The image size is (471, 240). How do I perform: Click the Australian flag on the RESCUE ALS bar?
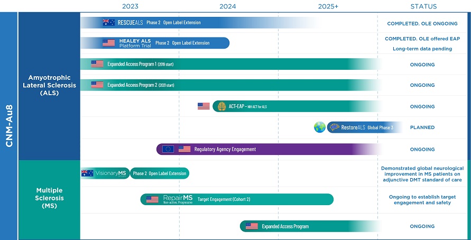109,23
